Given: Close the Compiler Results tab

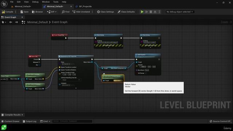Looking at the screenshot, I should tap(22, 115).
